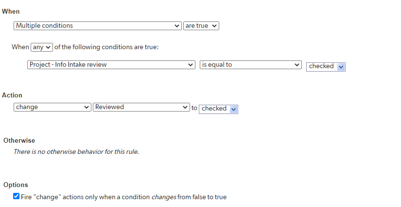Open the "is equal to" operator dropdown
Screen dimensions: 401x207
point(251,65)
